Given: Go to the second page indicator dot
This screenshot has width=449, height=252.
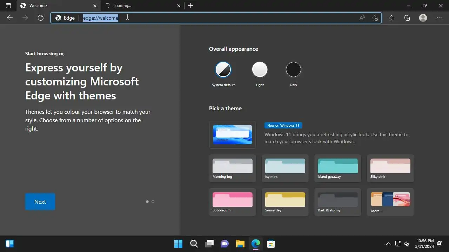Looking at the screenshot, I should 153,202.
